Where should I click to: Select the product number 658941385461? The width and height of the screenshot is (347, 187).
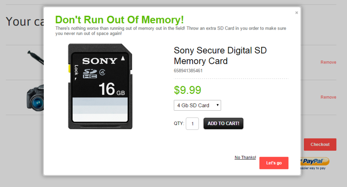[188, 71]
